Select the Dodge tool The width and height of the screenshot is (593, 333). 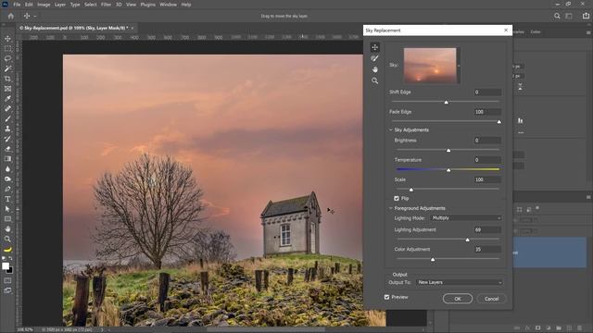point(7,179)
